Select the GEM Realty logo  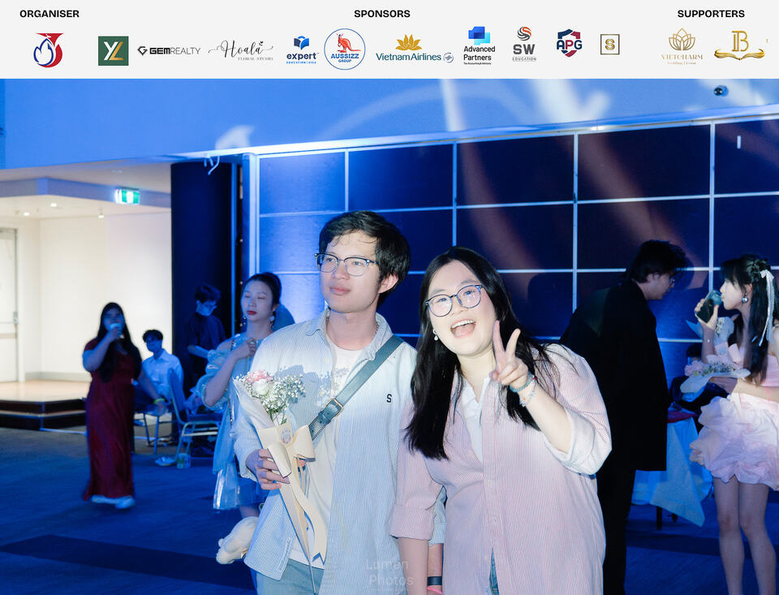pos(169,50)
